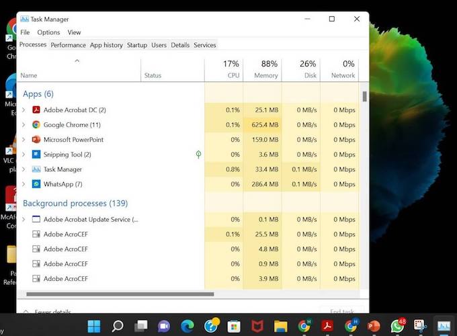Image resolution: width=457 pixels, height=336 pixels.
Task: Sort by the Memory 88% column header
Action: [262, 70]
